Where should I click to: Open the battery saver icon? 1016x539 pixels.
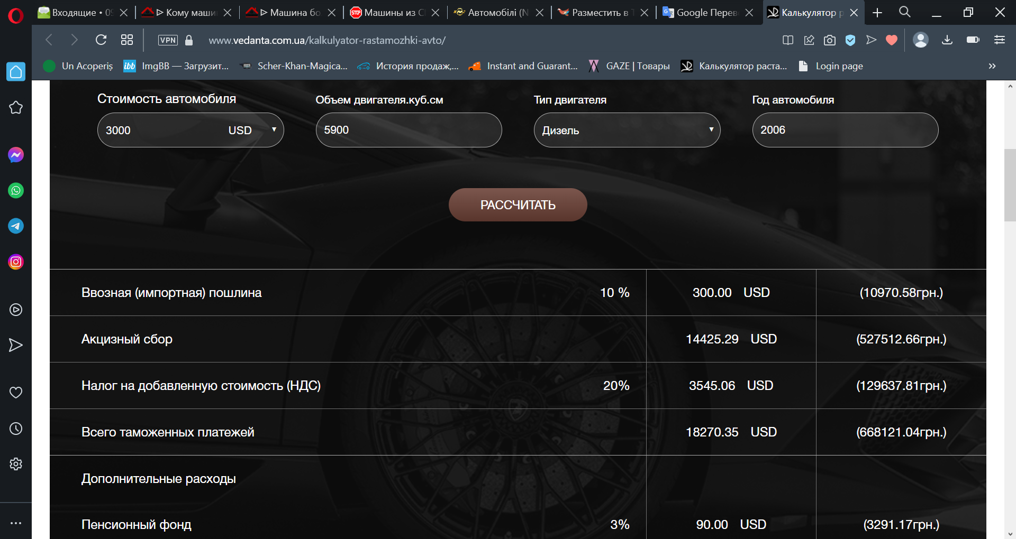click(x=973, y=40)
